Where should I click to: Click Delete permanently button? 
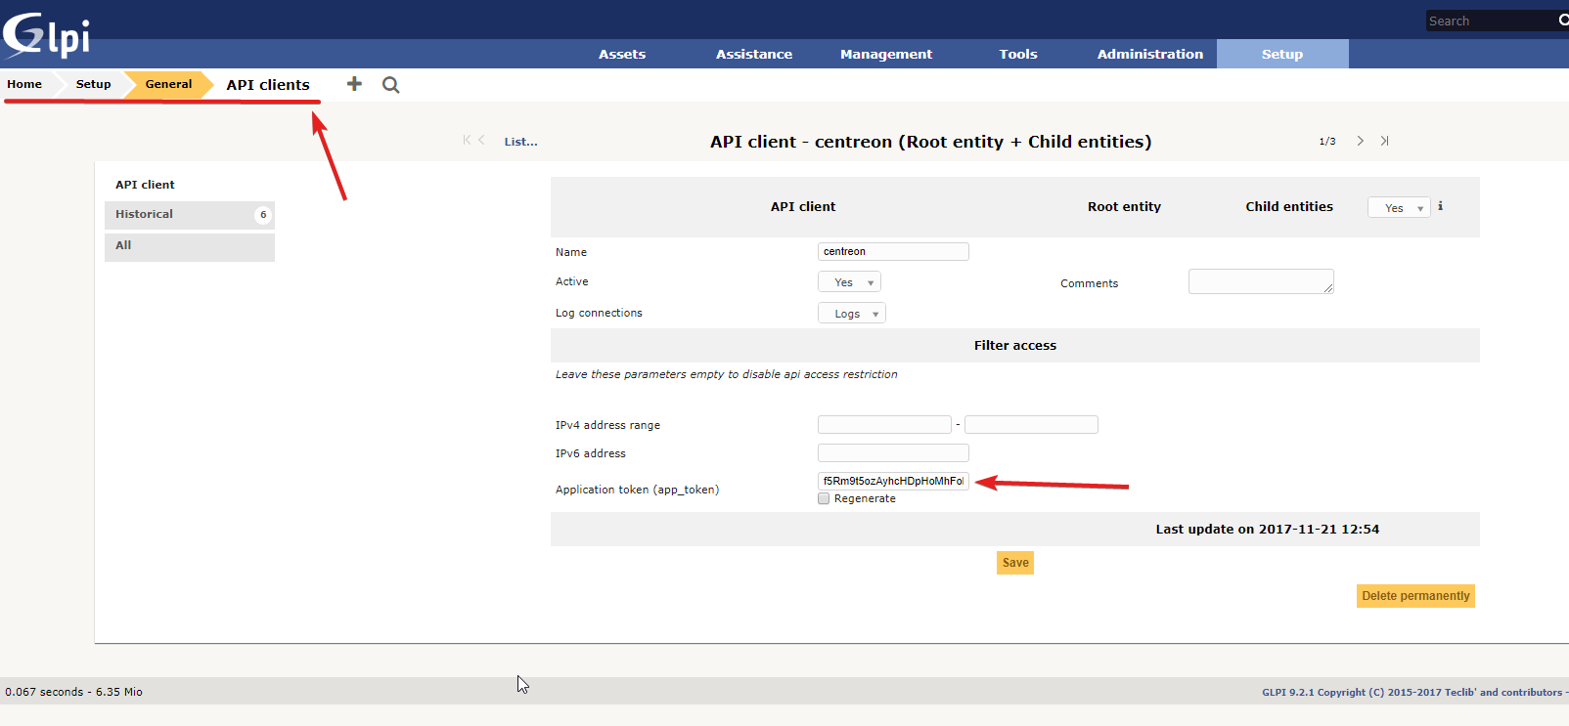coord(1414,596)
